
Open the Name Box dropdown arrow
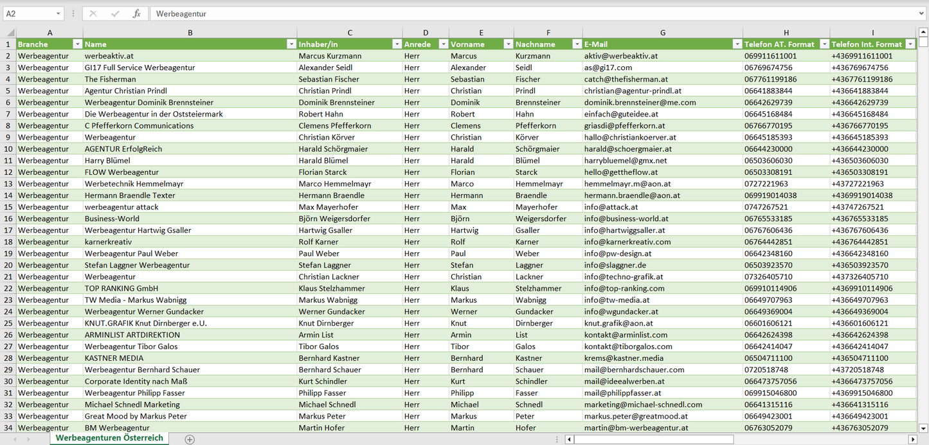(59, 14)
